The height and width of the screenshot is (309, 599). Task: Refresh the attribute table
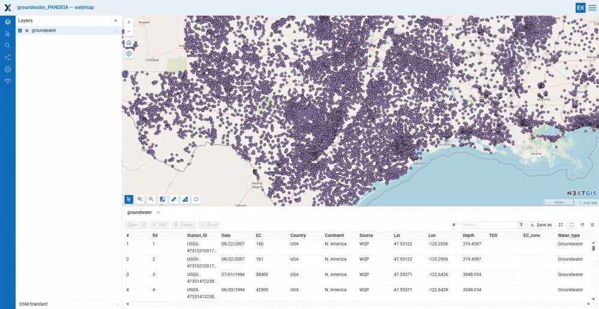[582, 225]
